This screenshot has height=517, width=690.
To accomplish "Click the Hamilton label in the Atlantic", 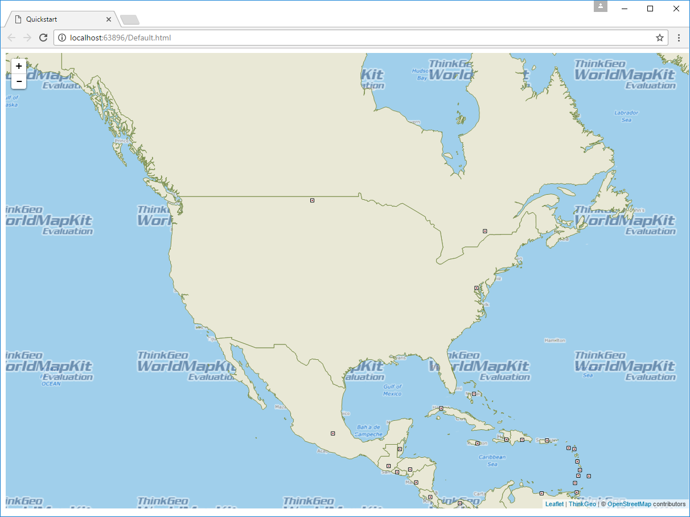I will click(555, 340).
